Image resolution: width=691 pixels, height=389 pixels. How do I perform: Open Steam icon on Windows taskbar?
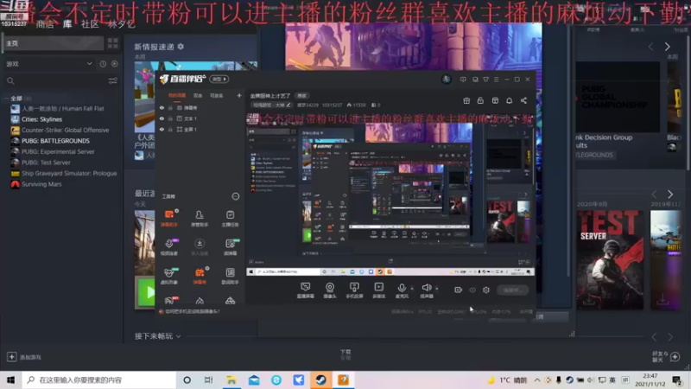[320, 379]
